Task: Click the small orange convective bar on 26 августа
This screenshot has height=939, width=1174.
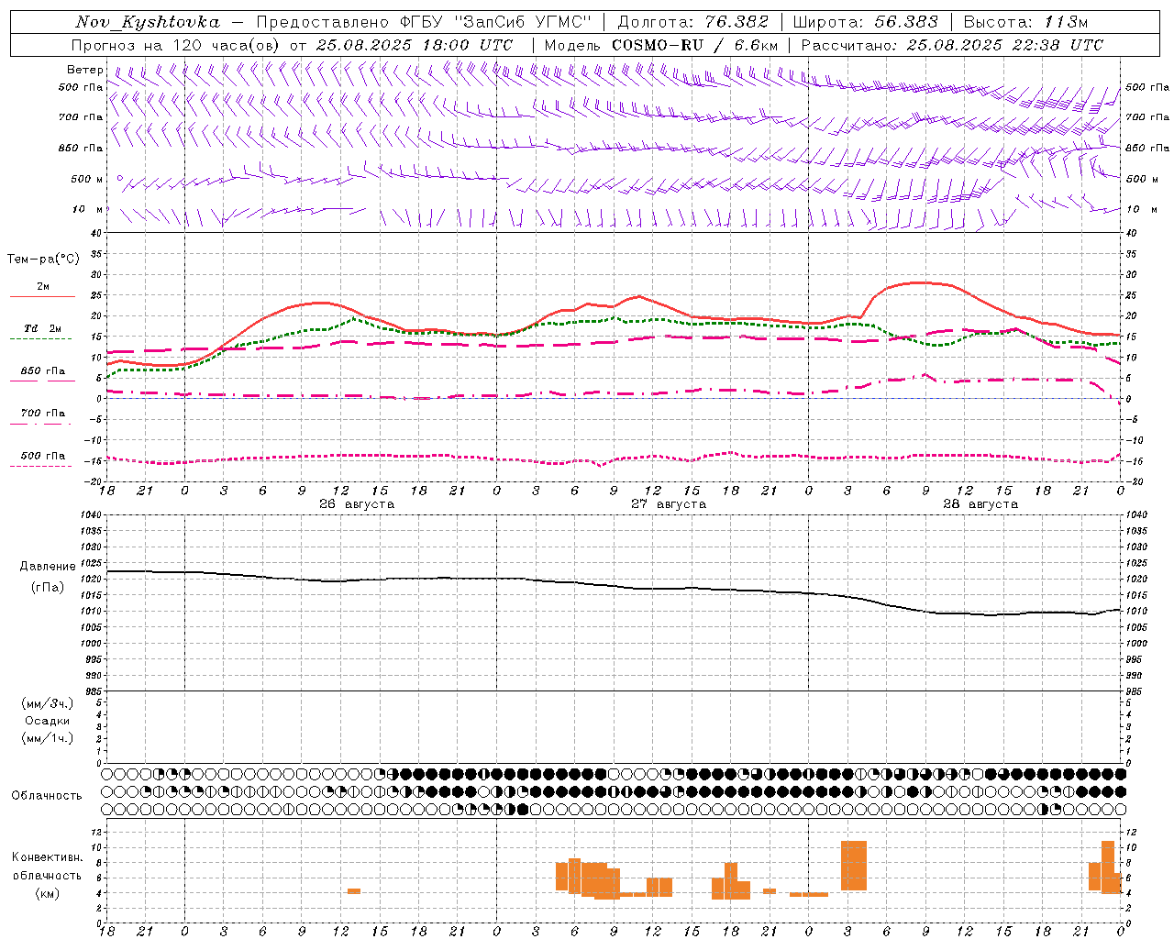Action: point(353,891)
